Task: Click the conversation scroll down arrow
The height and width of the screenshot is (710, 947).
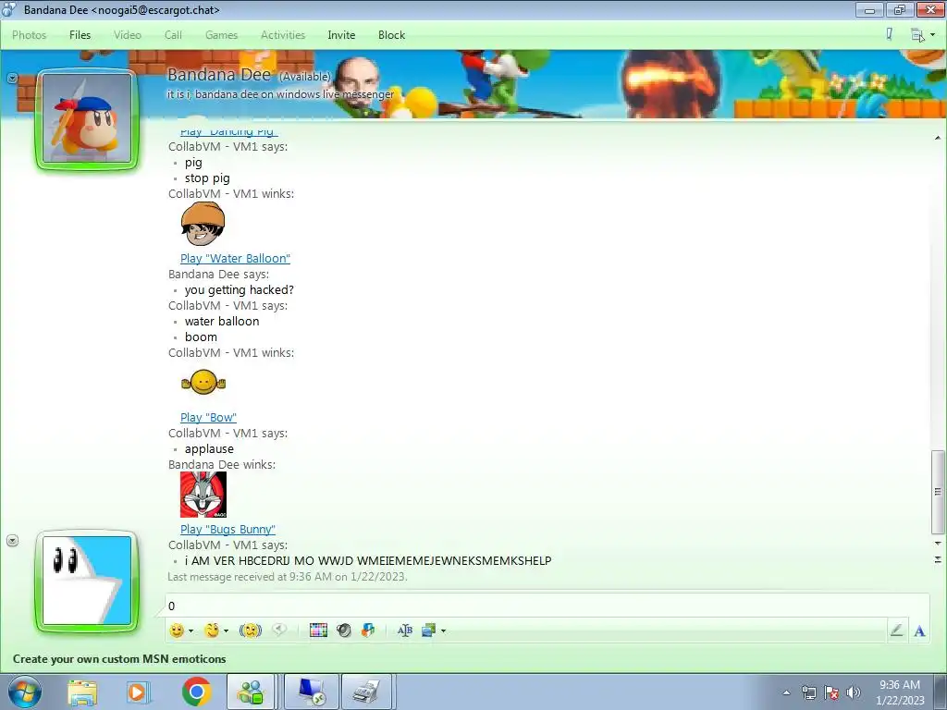Action: tap(938, 544)
